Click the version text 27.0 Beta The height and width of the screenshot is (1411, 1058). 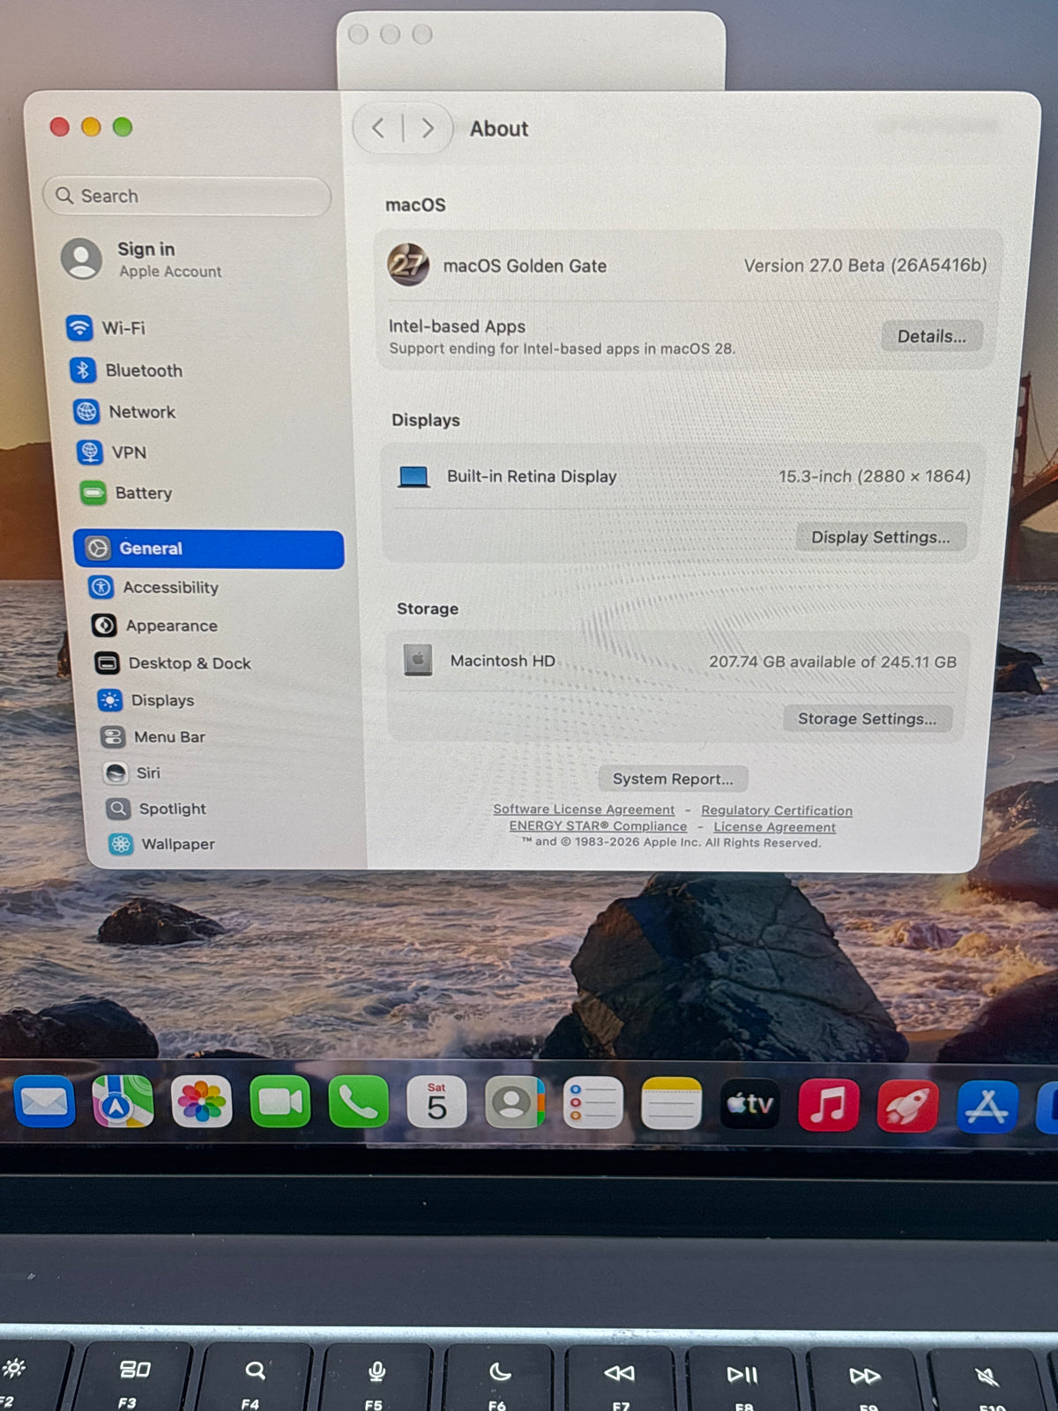coord(865,265)
